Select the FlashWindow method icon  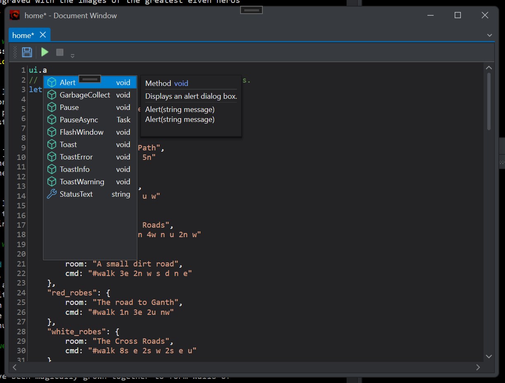[52, 132]
